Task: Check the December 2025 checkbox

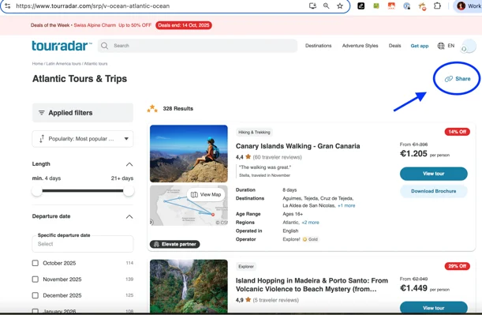Action: pos(35,295)
